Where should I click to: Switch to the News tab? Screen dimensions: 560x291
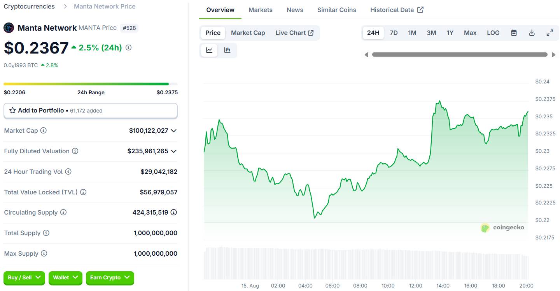click(x=295, y=10)
